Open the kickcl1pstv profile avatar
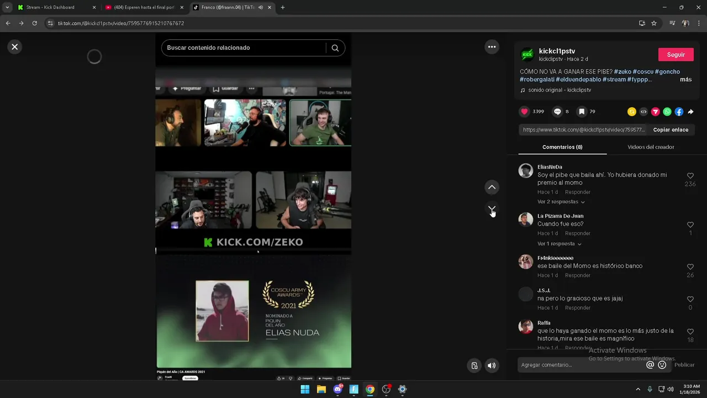 (x=527, y=54)
